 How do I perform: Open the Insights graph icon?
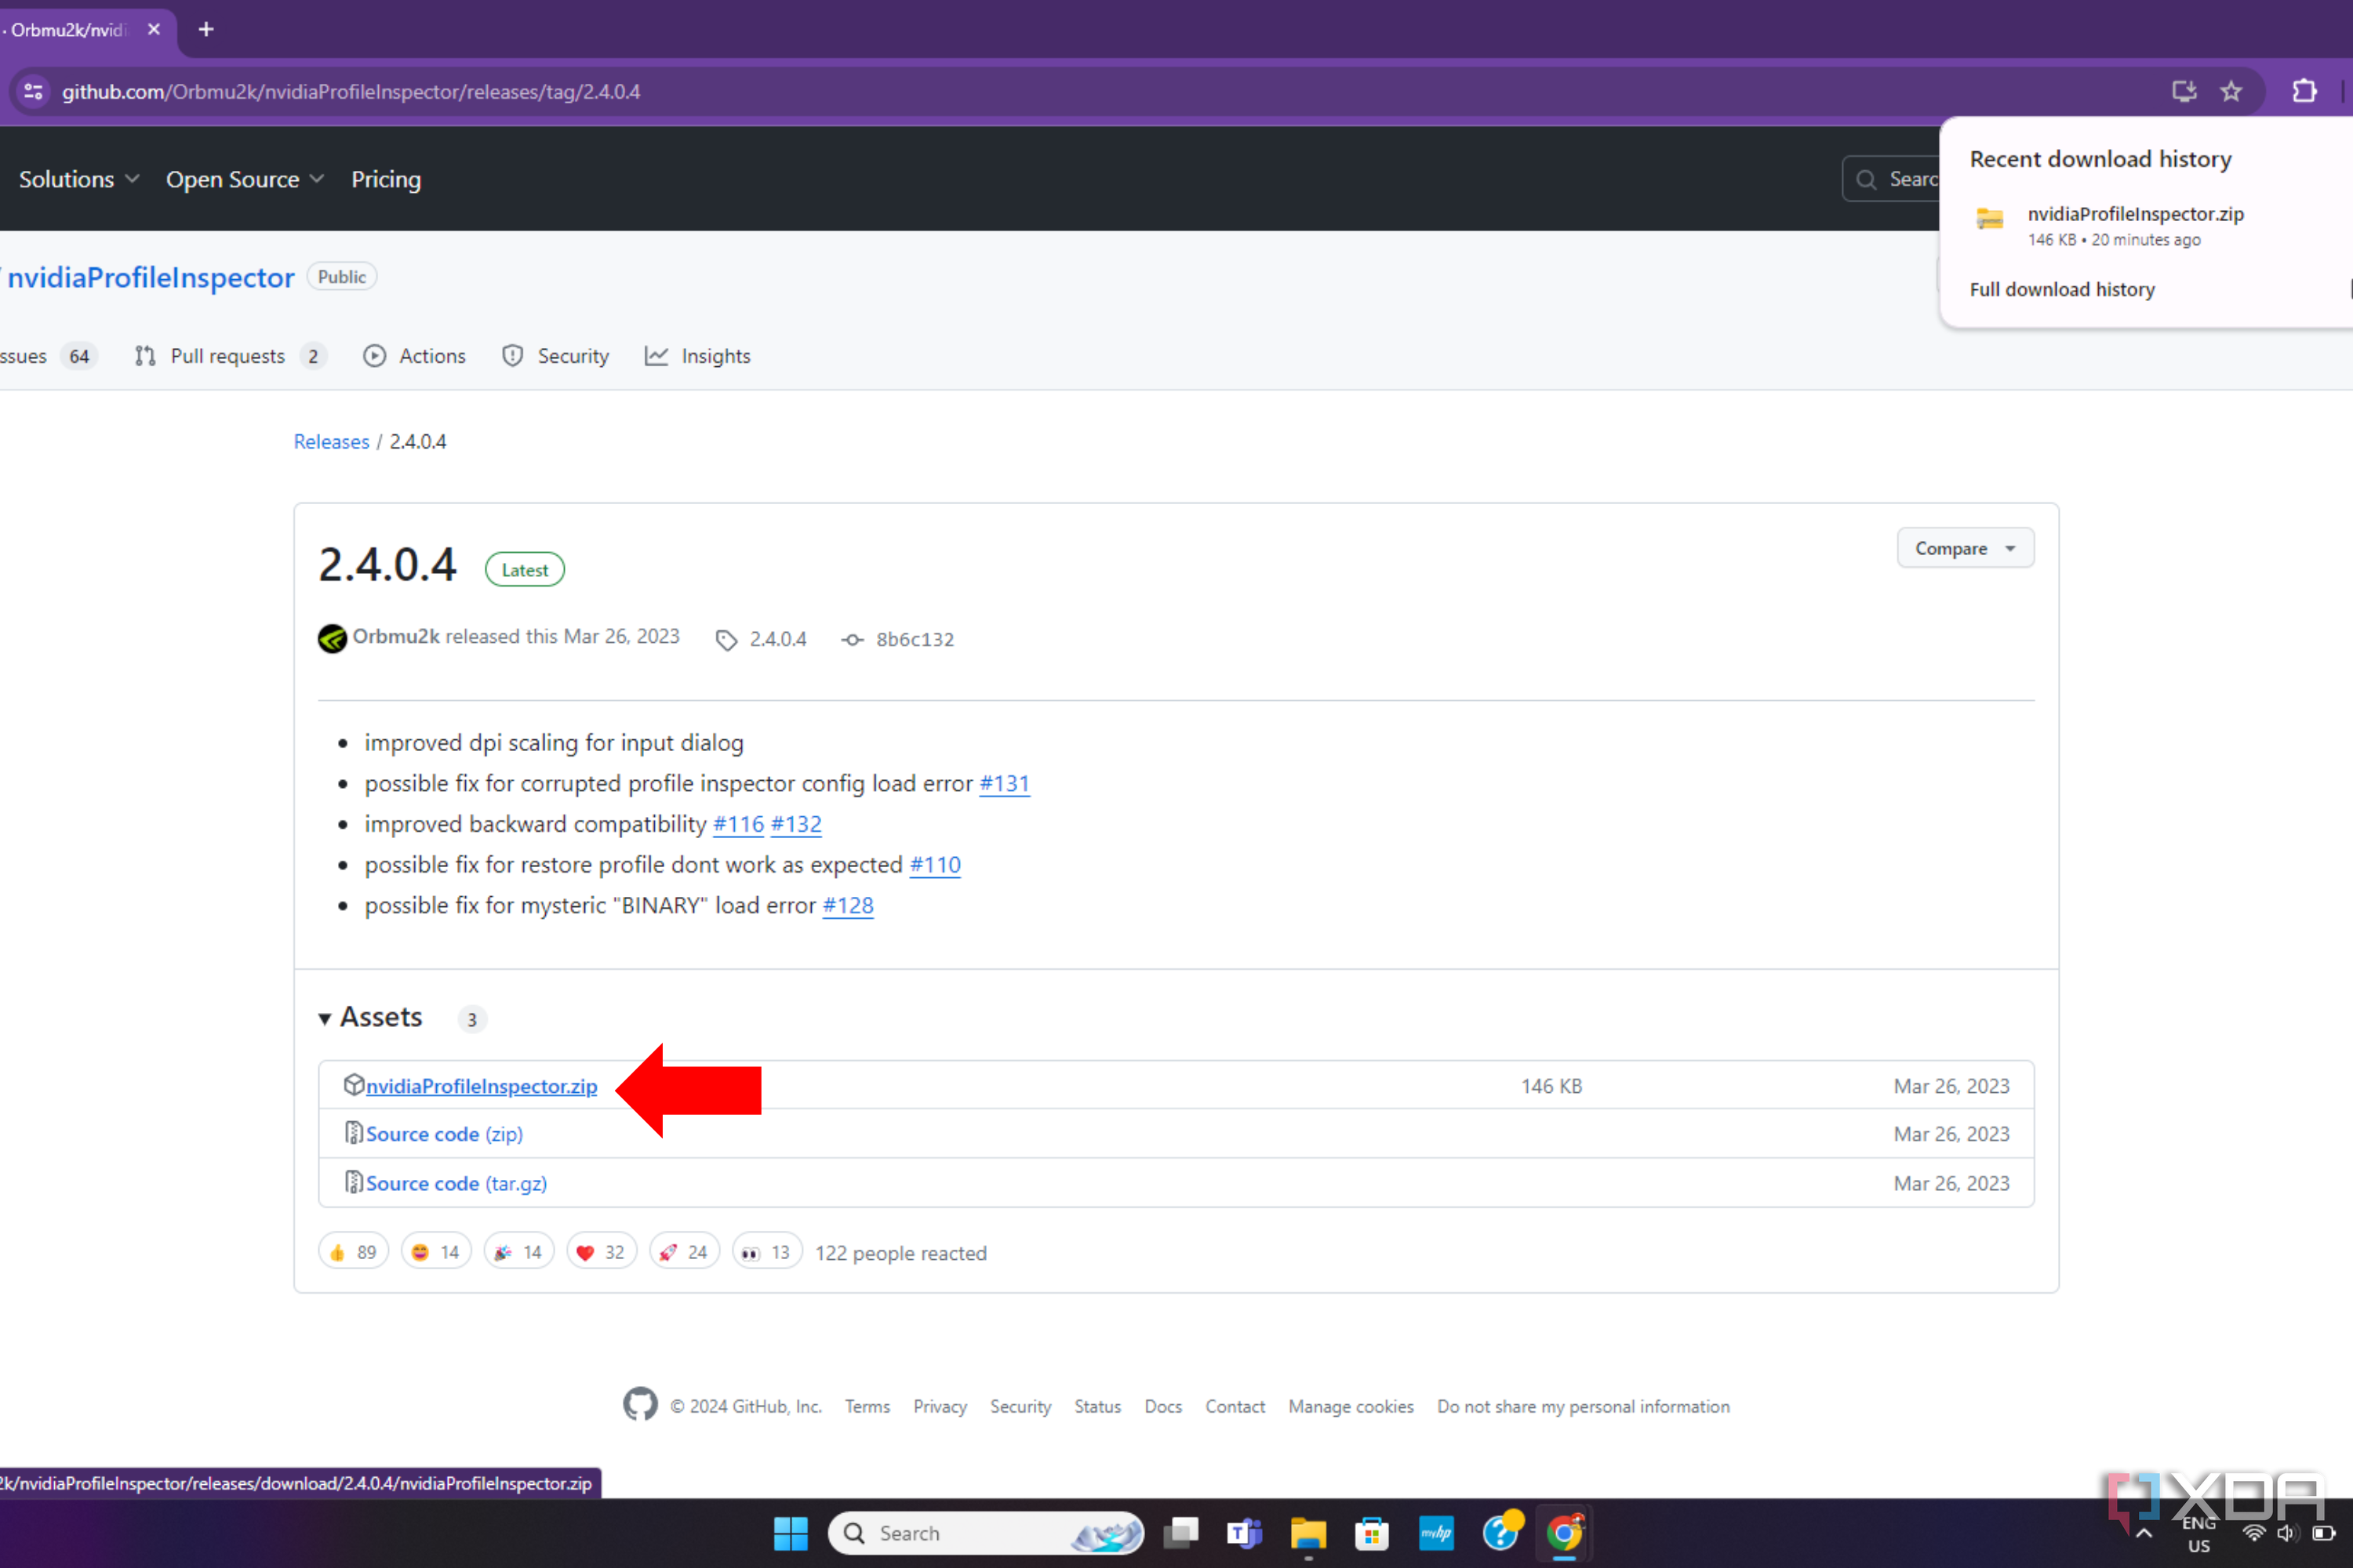655,356
